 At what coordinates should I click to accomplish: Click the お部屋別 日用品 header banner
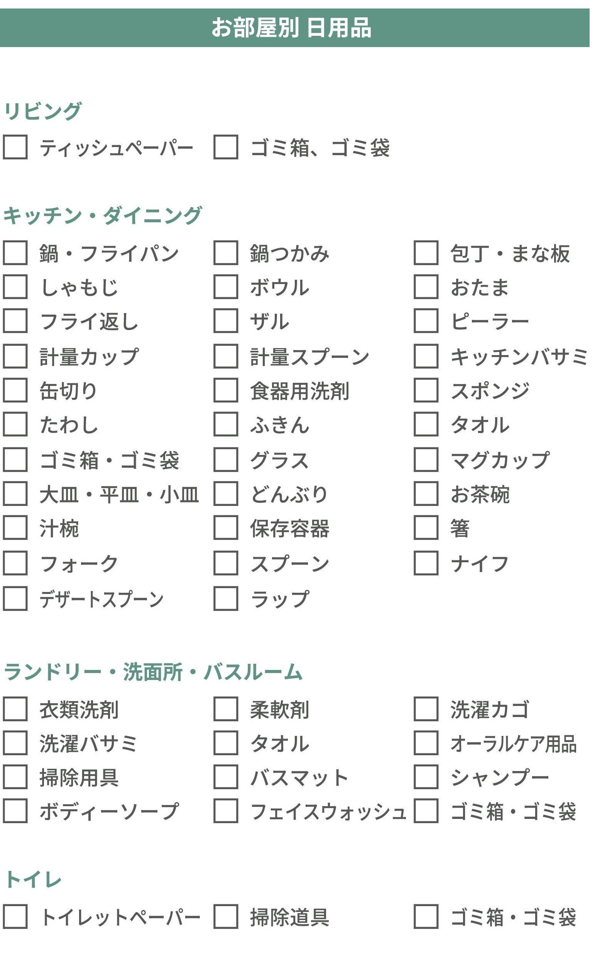point(295,28)
